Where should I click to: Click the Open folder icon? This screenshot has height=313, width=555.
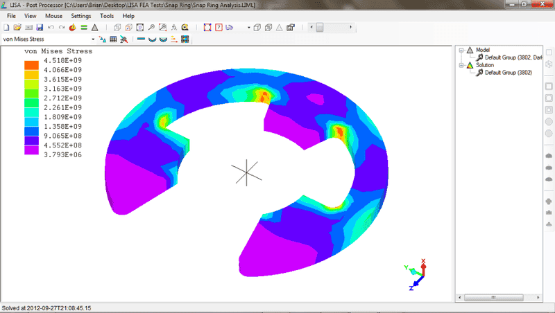click(17, 28)
